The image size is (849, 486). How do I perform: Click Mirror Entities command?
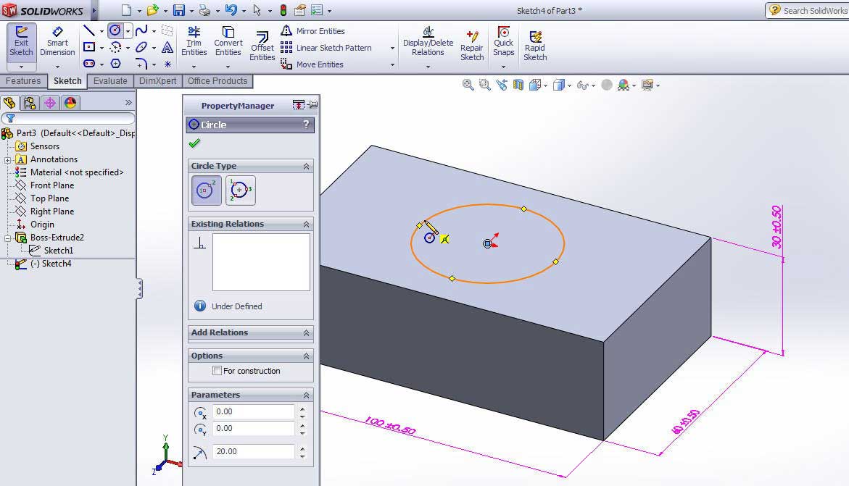313,31
